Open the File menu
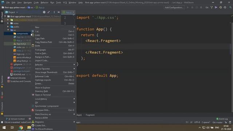233x131 pixels. [8, 3]
